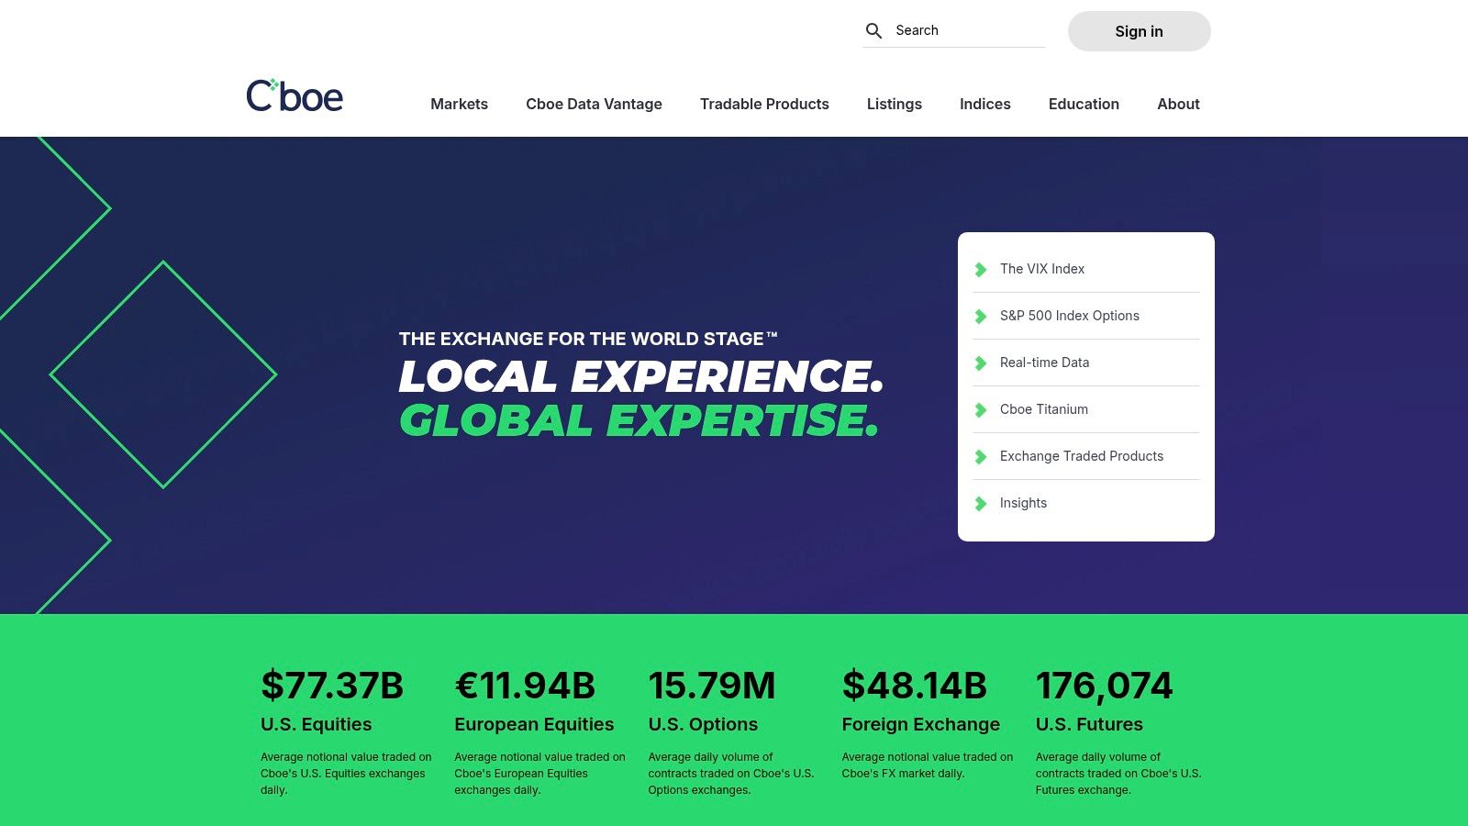Click the European Equities heading
The height and width of the screenshot is (826, 1468).
pos(534,724)
